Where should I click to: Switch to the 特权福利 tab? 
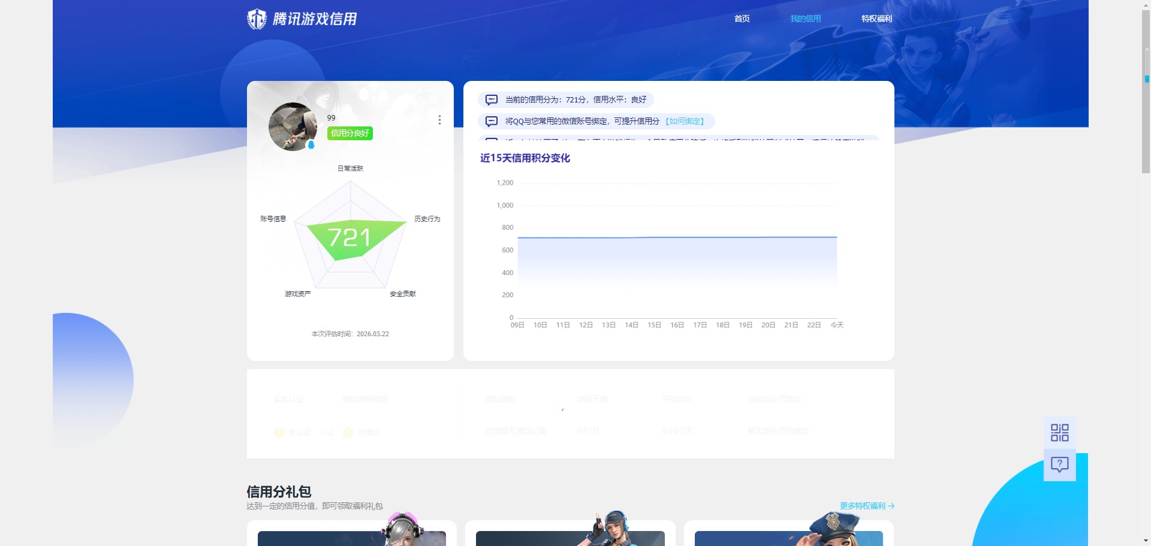876,19
